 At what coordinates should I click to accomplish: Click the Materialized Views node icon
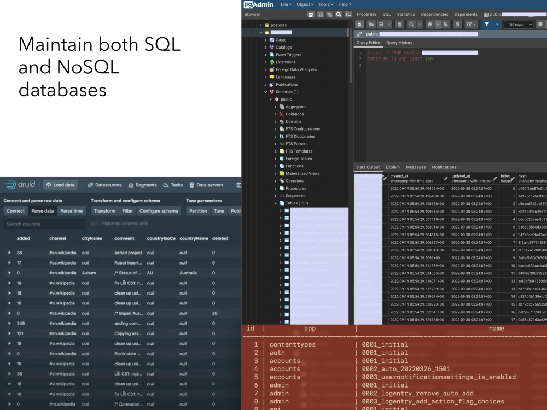point(282,173)
